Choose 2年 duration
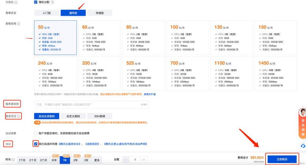Image resolution: width=306 pixels, height=165 pixels. 75,160
